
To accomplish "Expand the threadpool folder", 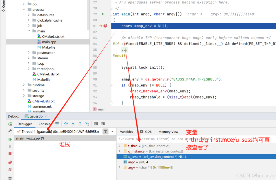I will tap(29, 68).
